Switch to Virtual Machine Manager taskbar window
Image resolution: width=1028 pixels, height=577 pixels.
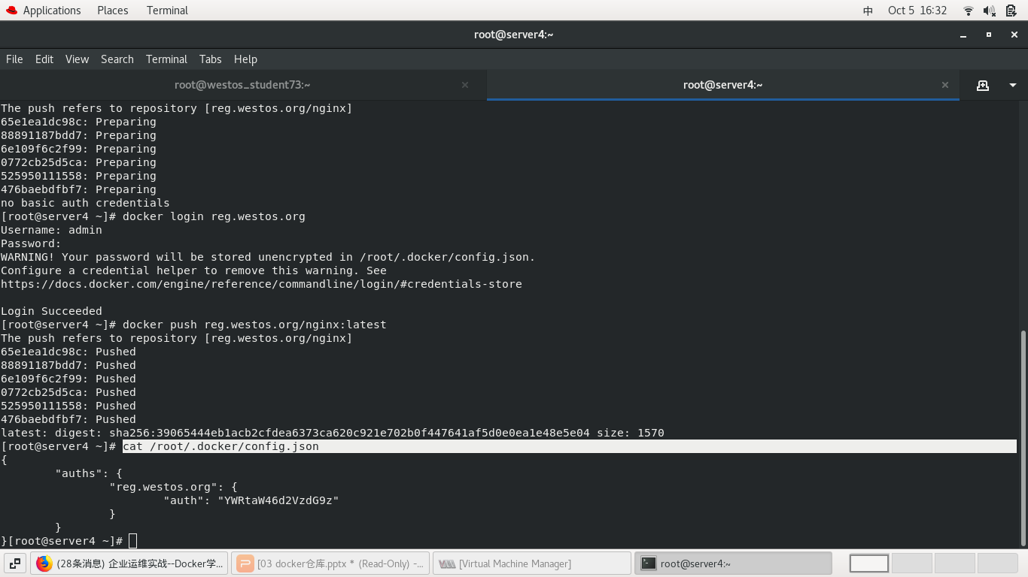tap(531, 563)
